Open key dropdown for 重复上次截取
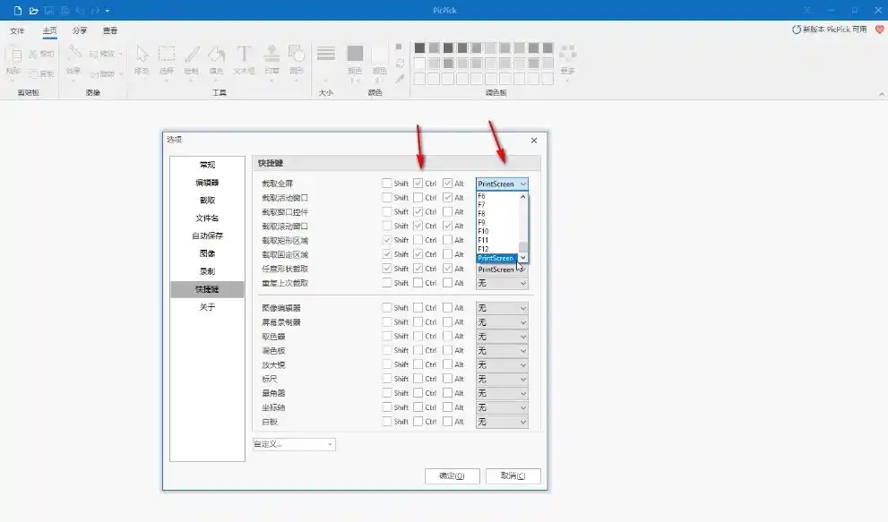The width and height of the screenshot is (888, 522). [x=503, y=283]
